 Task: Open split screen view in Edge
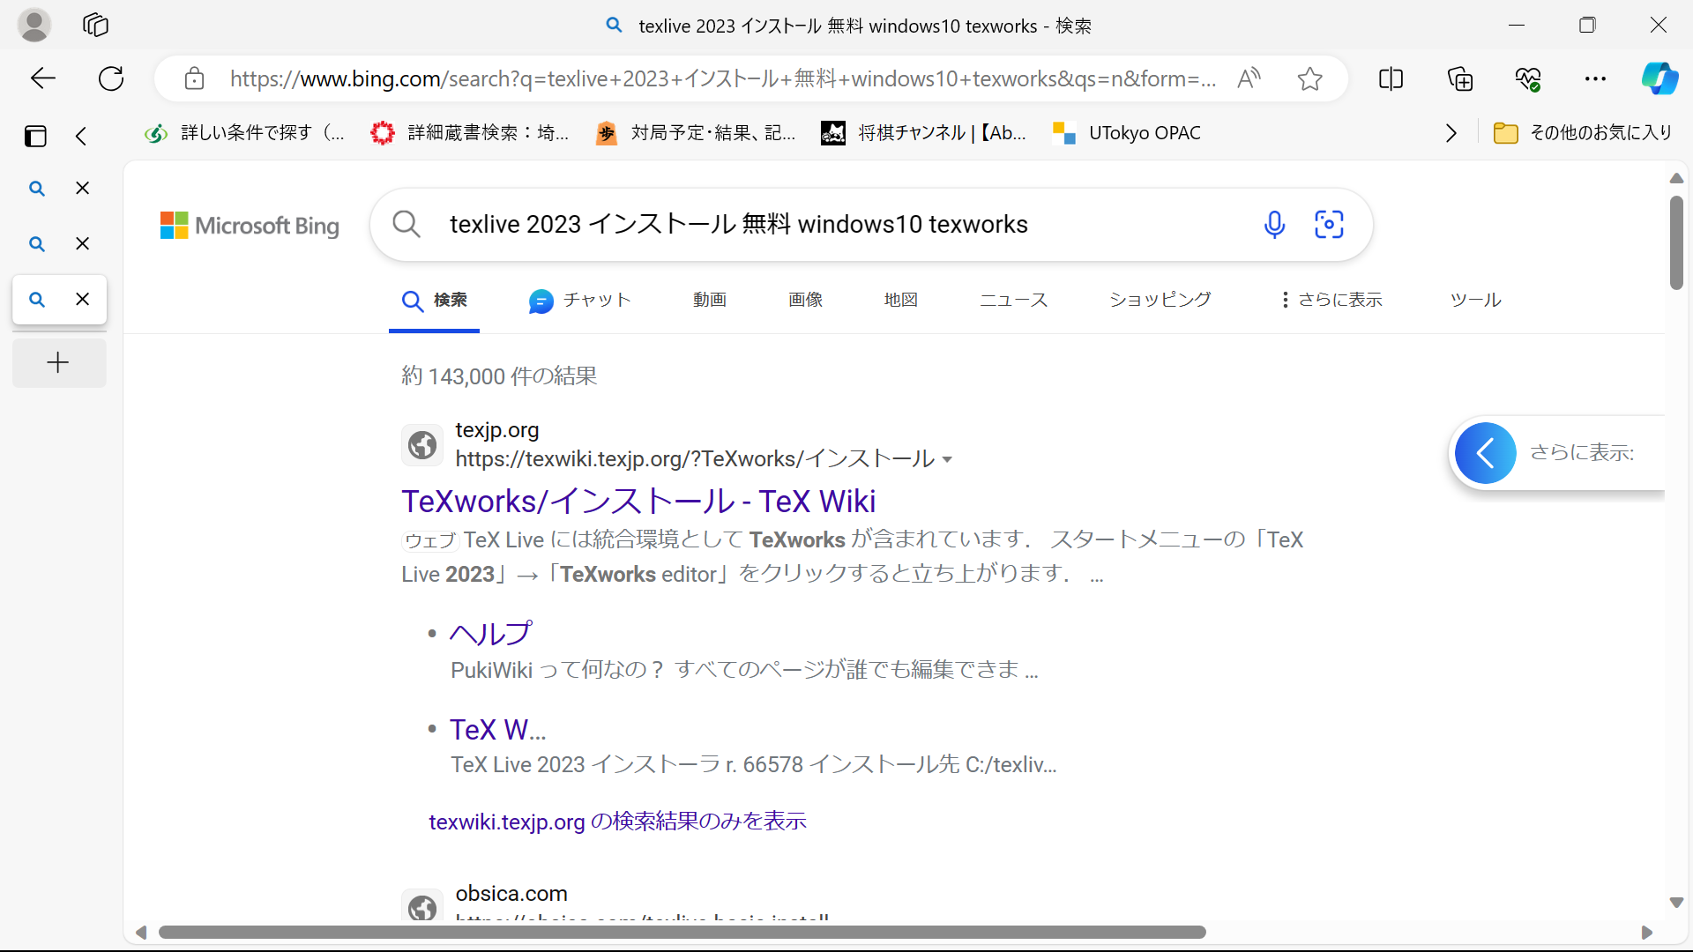coord(1391,78)
